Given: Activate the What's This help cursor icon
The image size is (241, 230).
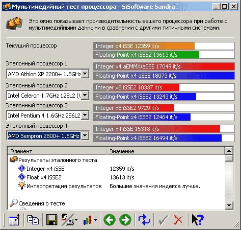Looking at the screenshot, I should [x=198, y=220].
